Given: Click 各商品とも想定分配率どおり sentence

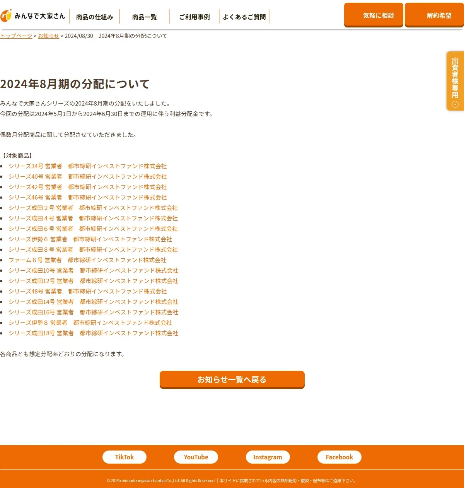Looking at the screenshot, I should pos(63,354).
